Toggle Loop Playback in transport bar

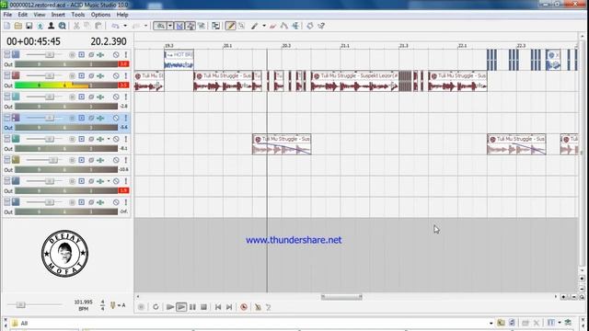coord(156,307)
